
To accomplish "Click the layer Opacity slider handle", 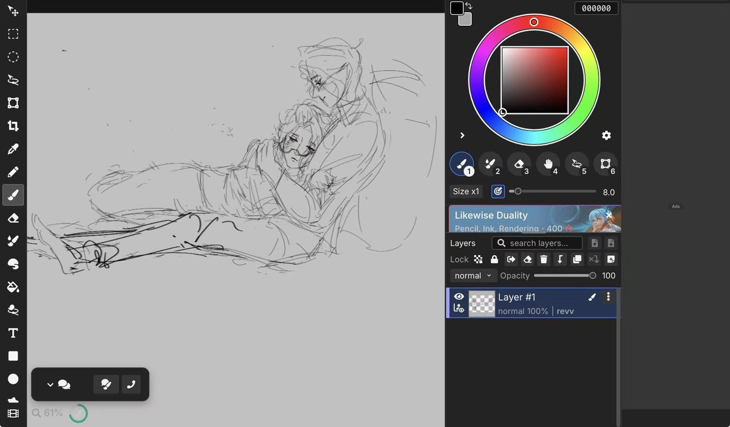I will (x=592, y=276).
